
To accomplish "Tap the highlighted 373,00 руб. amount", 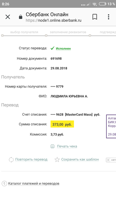I will (62, 124).
